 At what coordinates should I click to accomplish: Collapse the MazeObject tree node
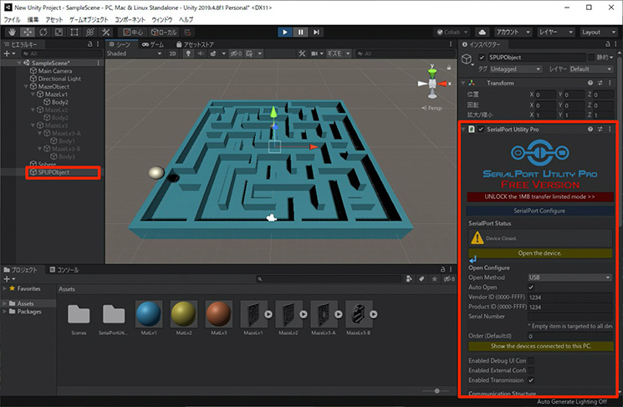[x=26, y=87]
